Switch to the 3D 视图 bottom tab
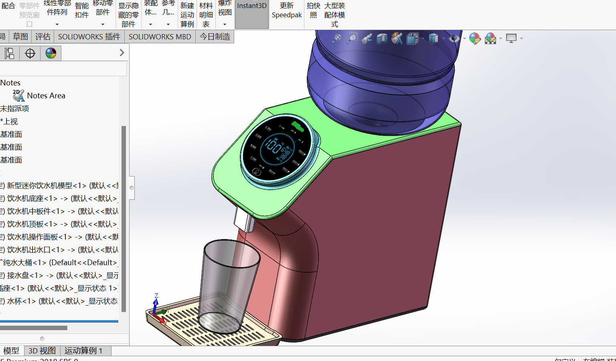Viewport: 616px width, 361px height. pos(42,351)
